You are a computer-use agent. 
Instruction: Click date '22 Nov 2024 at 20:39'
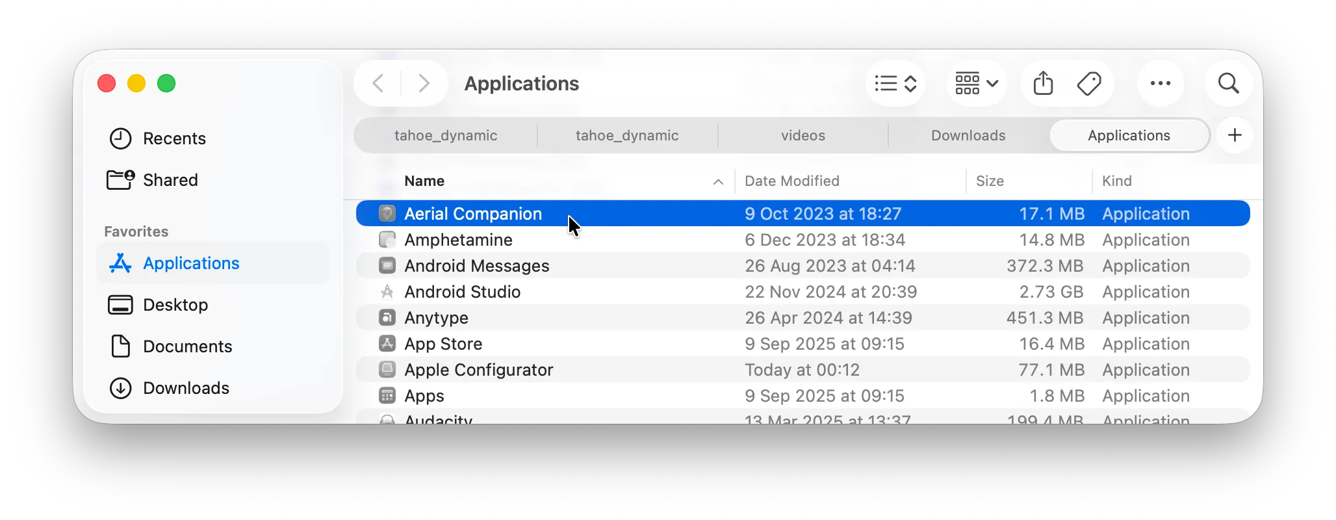click(831, 292)
